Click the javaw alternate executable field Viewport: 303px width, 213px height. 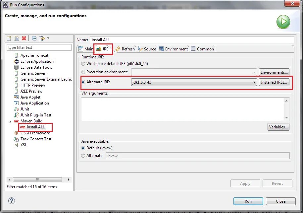coord(197,156)
